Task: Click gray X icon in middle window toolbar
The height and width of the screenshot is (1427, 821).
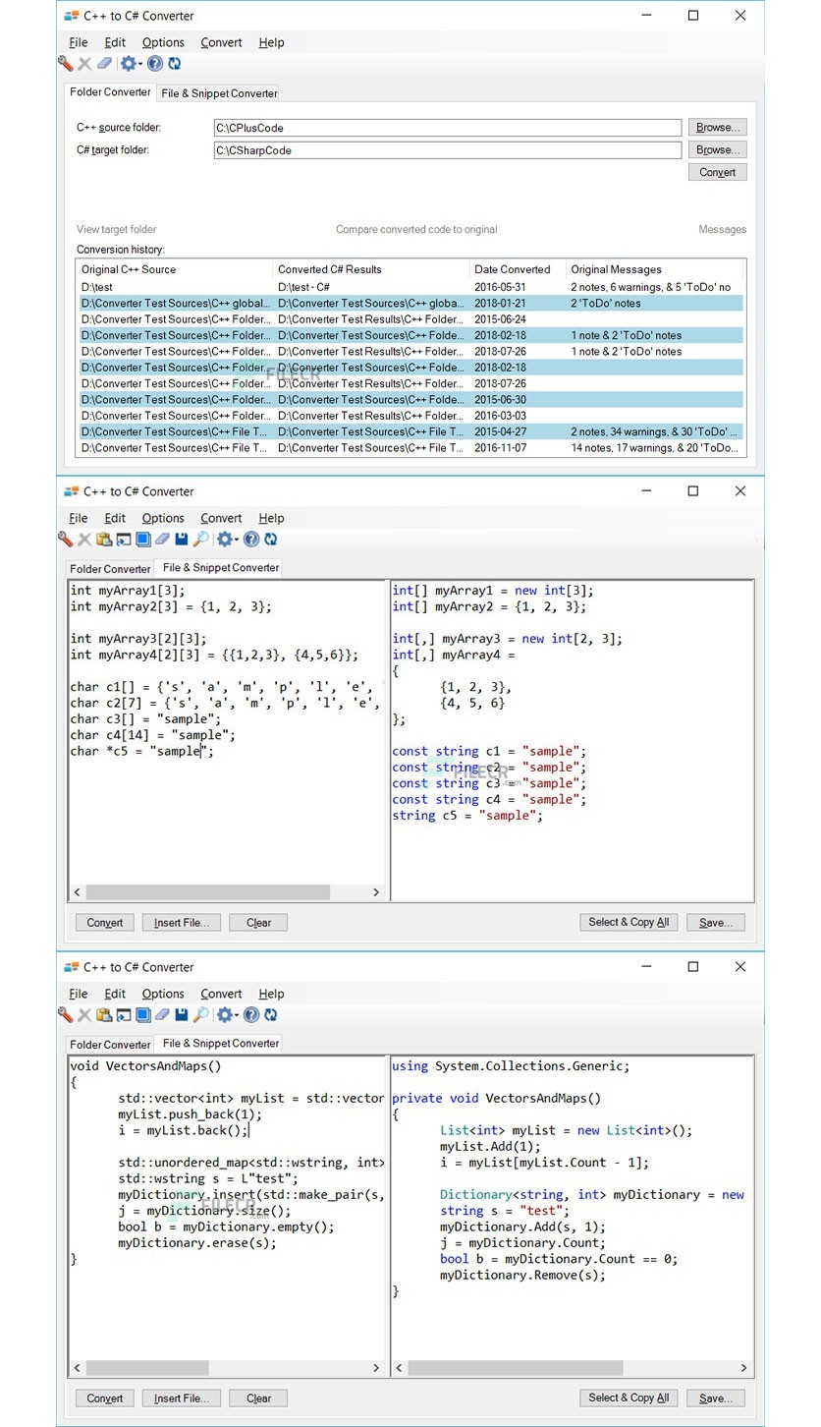Action: tap(84, 540)
